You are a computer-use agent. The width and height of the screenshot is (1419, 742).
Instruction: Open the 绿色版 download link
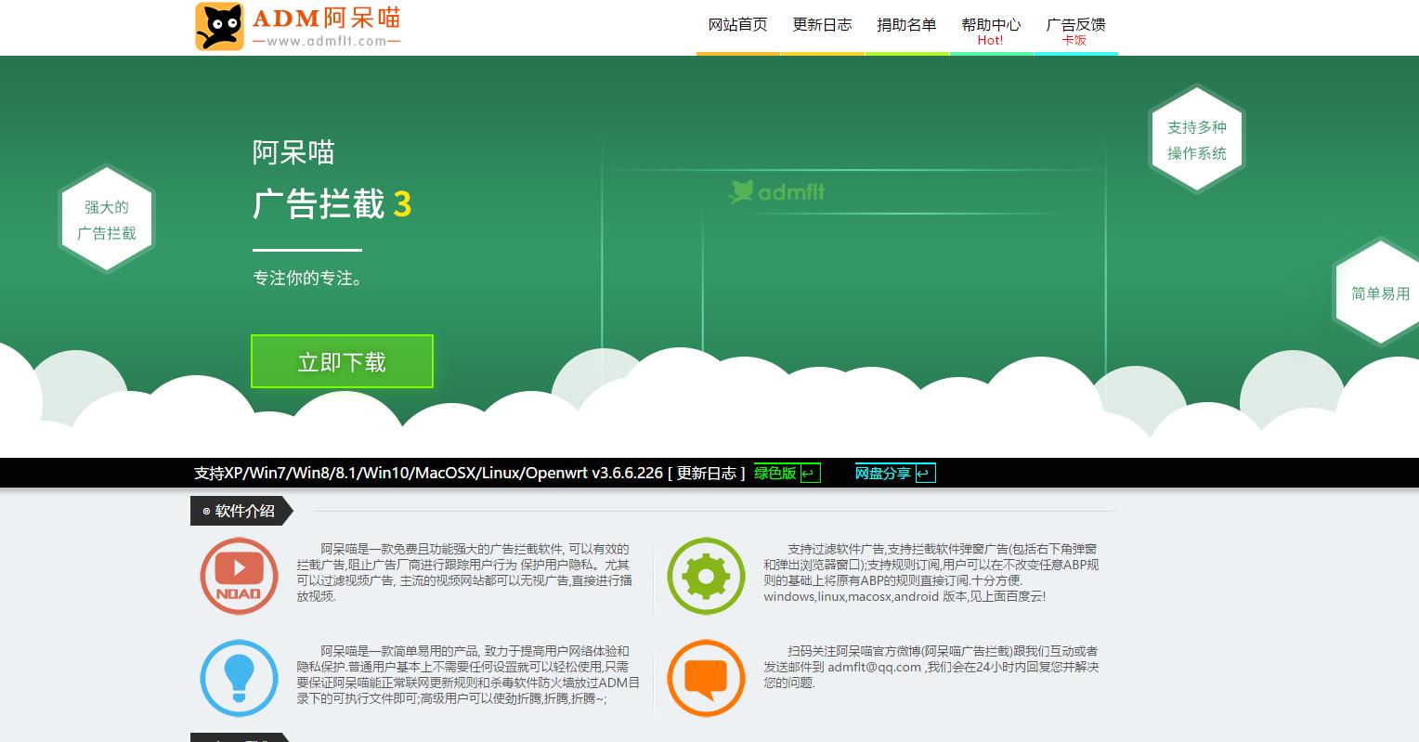coord(774,473)
